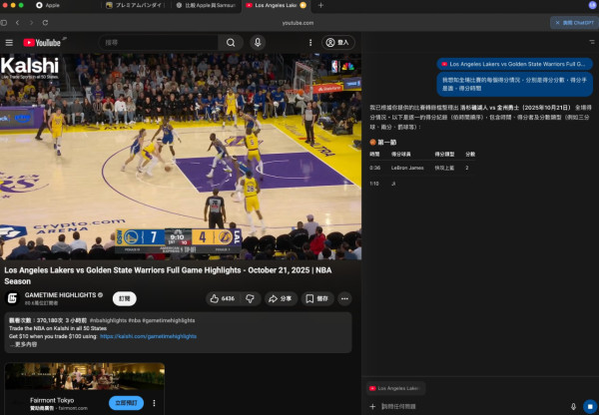Viewport: 599px width, 415px height.
Task: Save the video to a playlist
Action: (317, 298)
